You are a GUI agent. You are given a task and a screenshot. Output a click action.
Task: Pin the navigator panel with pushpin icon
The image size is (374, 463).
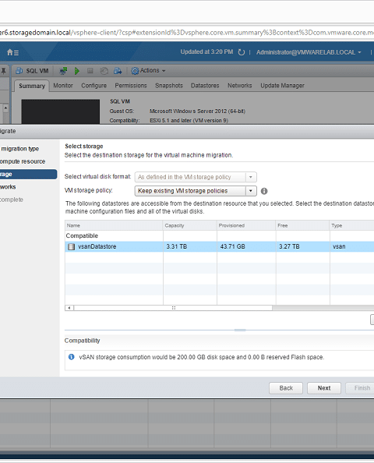point(4,71)
